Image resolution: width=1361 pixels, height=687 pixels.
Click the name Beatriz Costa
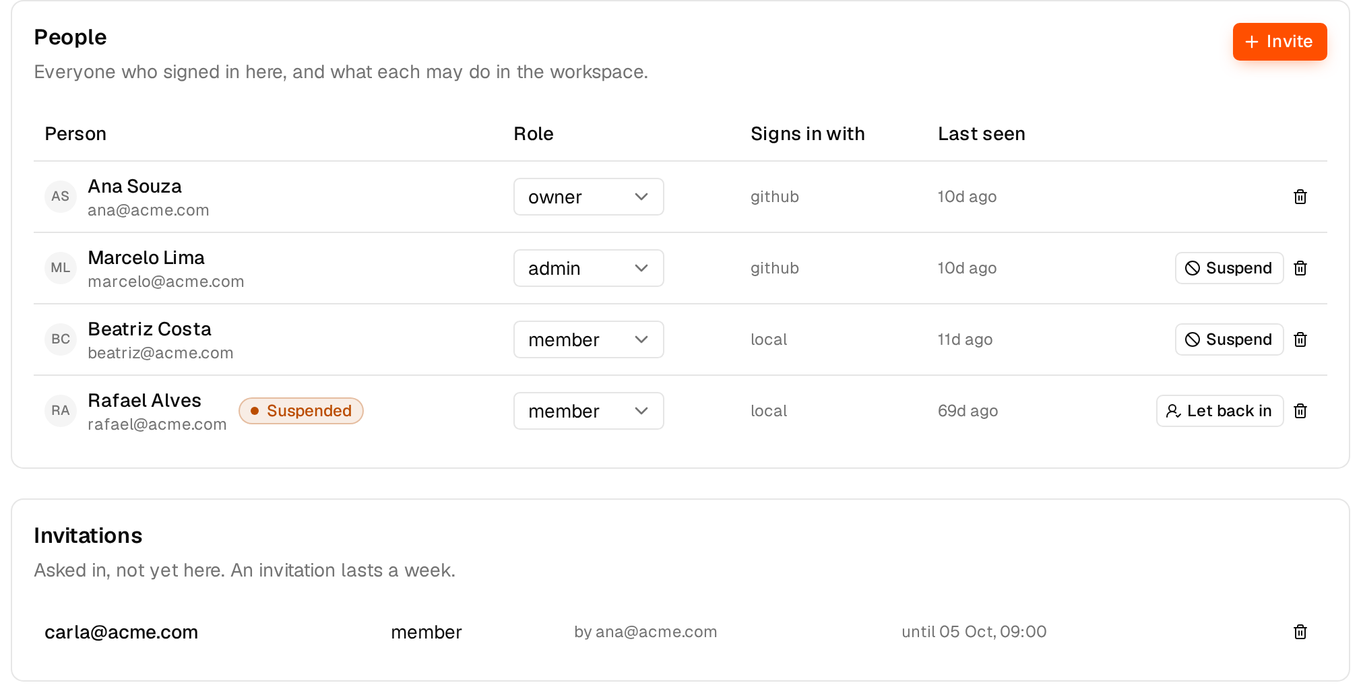pos(150,329)
